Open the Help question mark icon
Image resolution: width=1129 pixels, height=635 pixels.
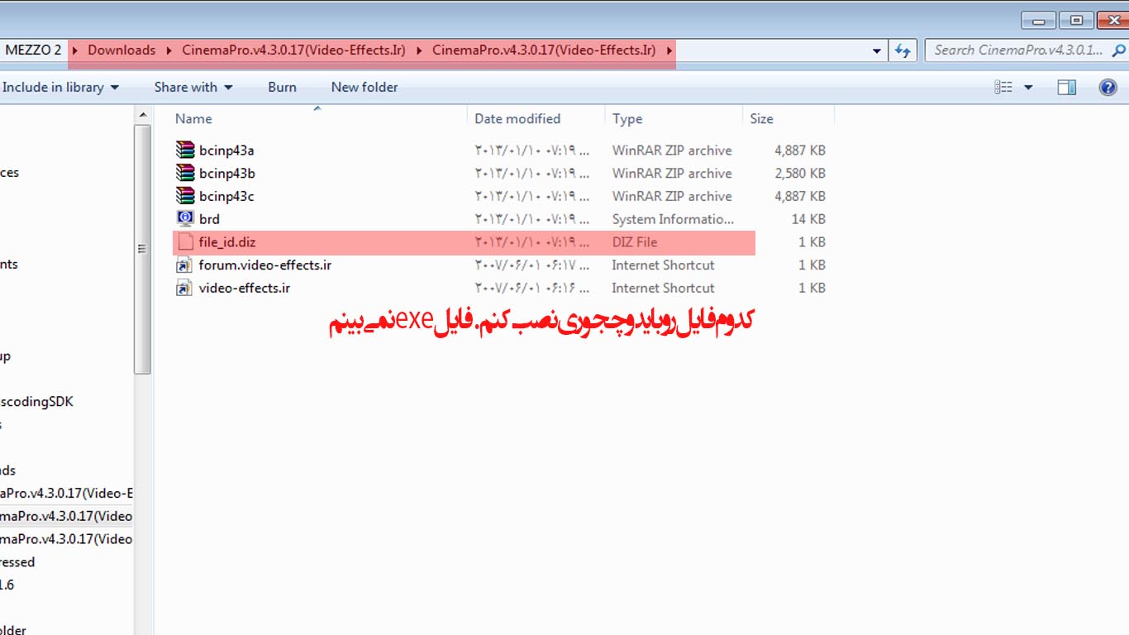1108,87
